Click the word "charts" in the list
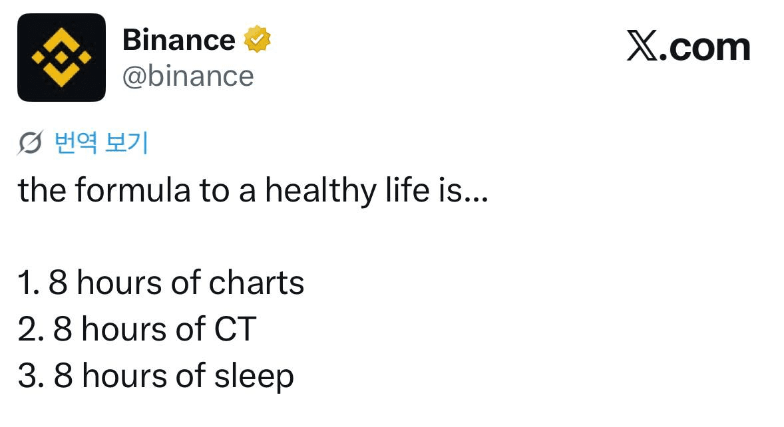784x427 pixels. click(x=256, y=283)
